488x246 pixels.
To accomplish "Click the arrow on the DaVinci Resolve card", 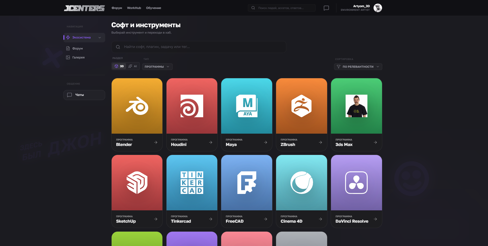I will coord(375,219).
